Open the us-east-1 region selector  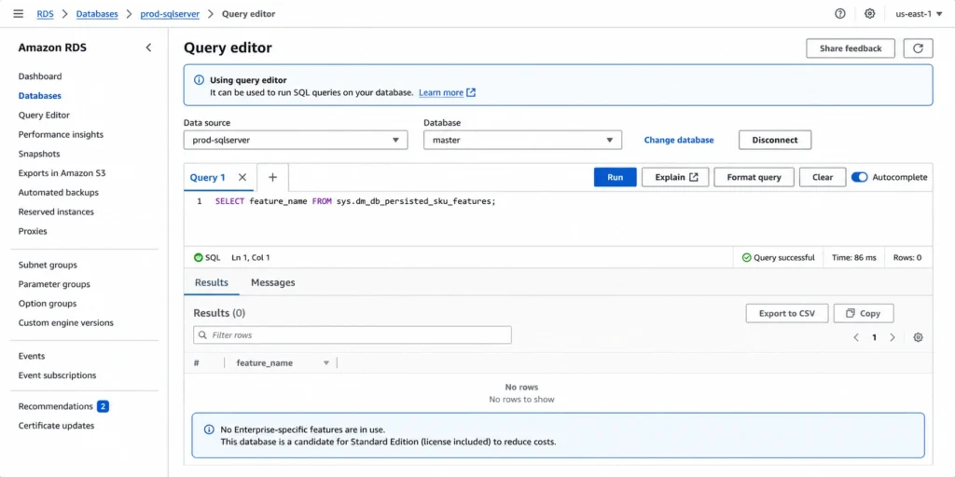(x=919, y=13)
